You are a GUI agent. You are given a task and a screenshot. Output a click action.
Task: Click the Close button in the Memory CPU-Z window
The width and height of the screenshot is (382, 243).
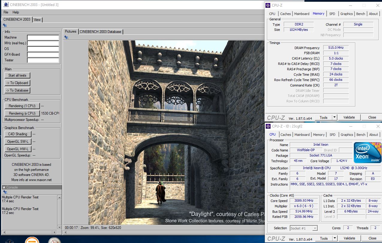pos(372,117)
